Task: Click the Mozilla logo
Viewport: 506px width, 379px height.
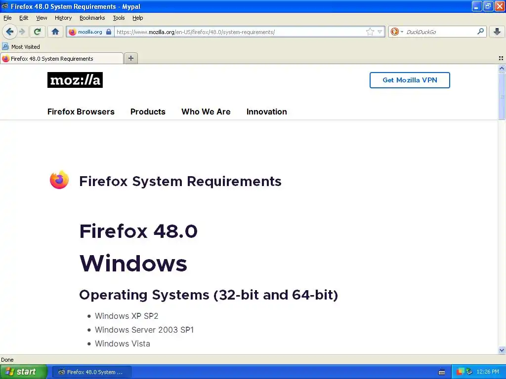Action: (x=75, y=80)
